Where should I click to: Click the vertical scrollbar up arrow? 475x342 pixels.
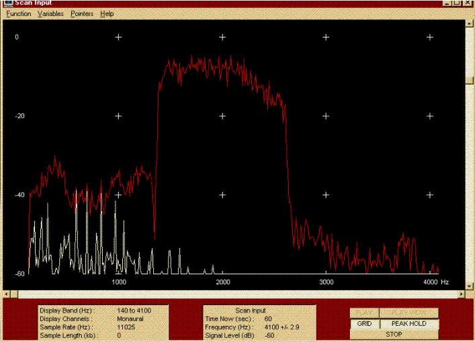click(470, 23)
